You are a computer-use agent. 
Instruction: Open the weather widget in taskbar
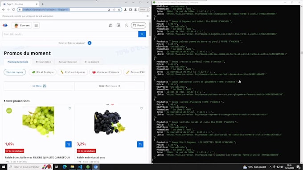click(254, 167)
